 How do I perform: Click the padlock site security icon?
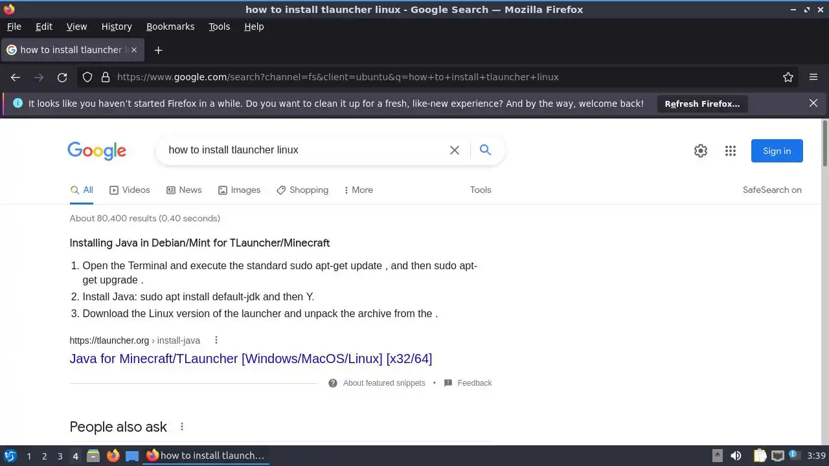[106, 77]
